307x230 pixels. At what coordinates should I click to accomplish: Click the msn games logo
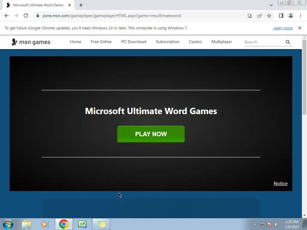(x=31, y=42)
